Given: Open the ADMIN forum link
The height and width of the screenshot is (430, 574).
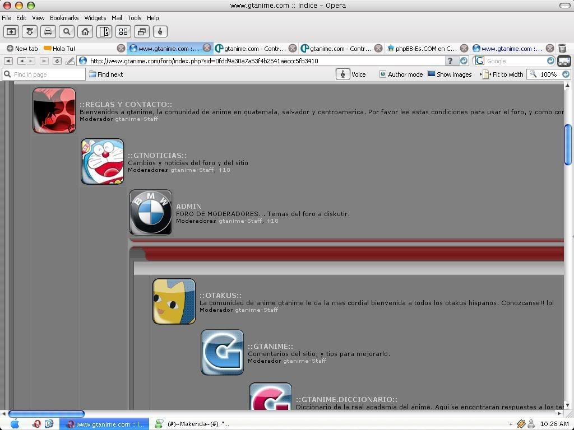Looking at the screenshot, I should pos(189,206).
